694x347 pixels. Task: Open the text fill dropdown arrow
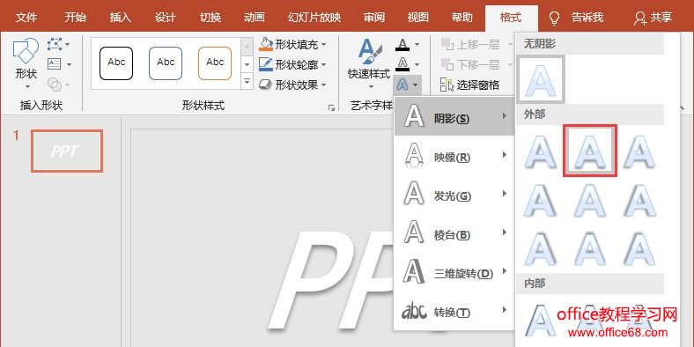417,44
